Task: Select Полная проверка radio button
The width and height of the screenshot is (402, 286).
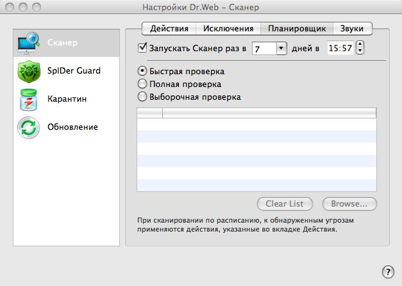Action: 142,84
